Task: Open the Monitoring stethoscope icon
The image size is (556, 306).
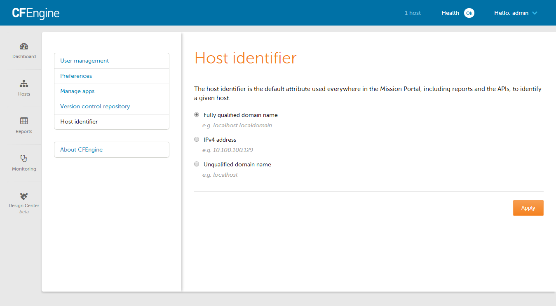Action: pyautogui.click(x=24, y=159)
